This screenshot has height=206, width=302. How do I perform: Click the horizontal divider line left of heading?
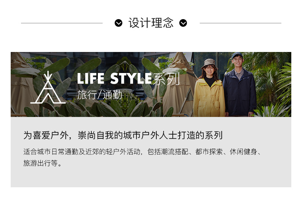pos(62,23)
